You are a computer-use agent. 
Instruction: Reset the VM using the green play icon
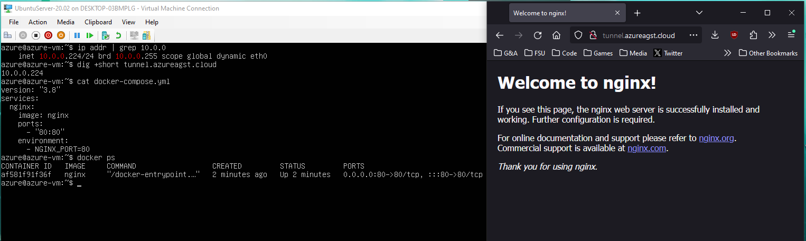pos(90,35)
